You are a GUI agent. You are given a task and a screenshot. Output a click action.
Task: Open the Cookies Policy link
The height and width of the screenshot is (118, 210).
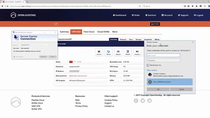pos(111,100)
